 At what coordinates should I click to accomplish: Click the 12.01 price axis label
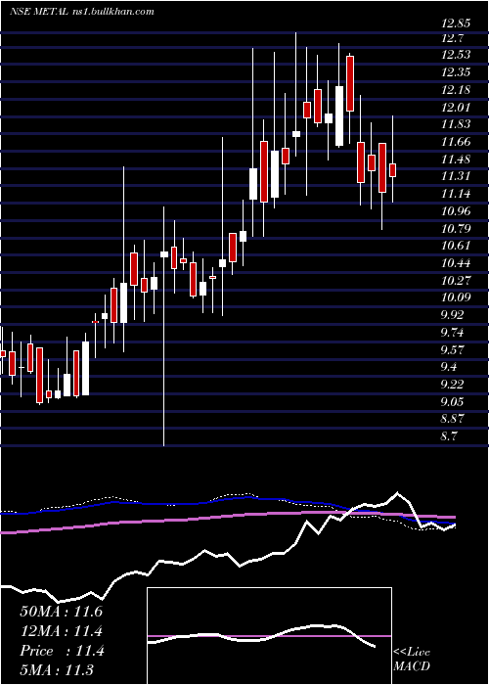coord(457,108)
